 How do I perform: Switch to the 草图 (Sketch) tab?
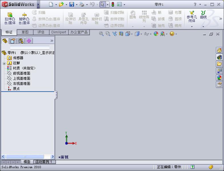coord(25,32)
